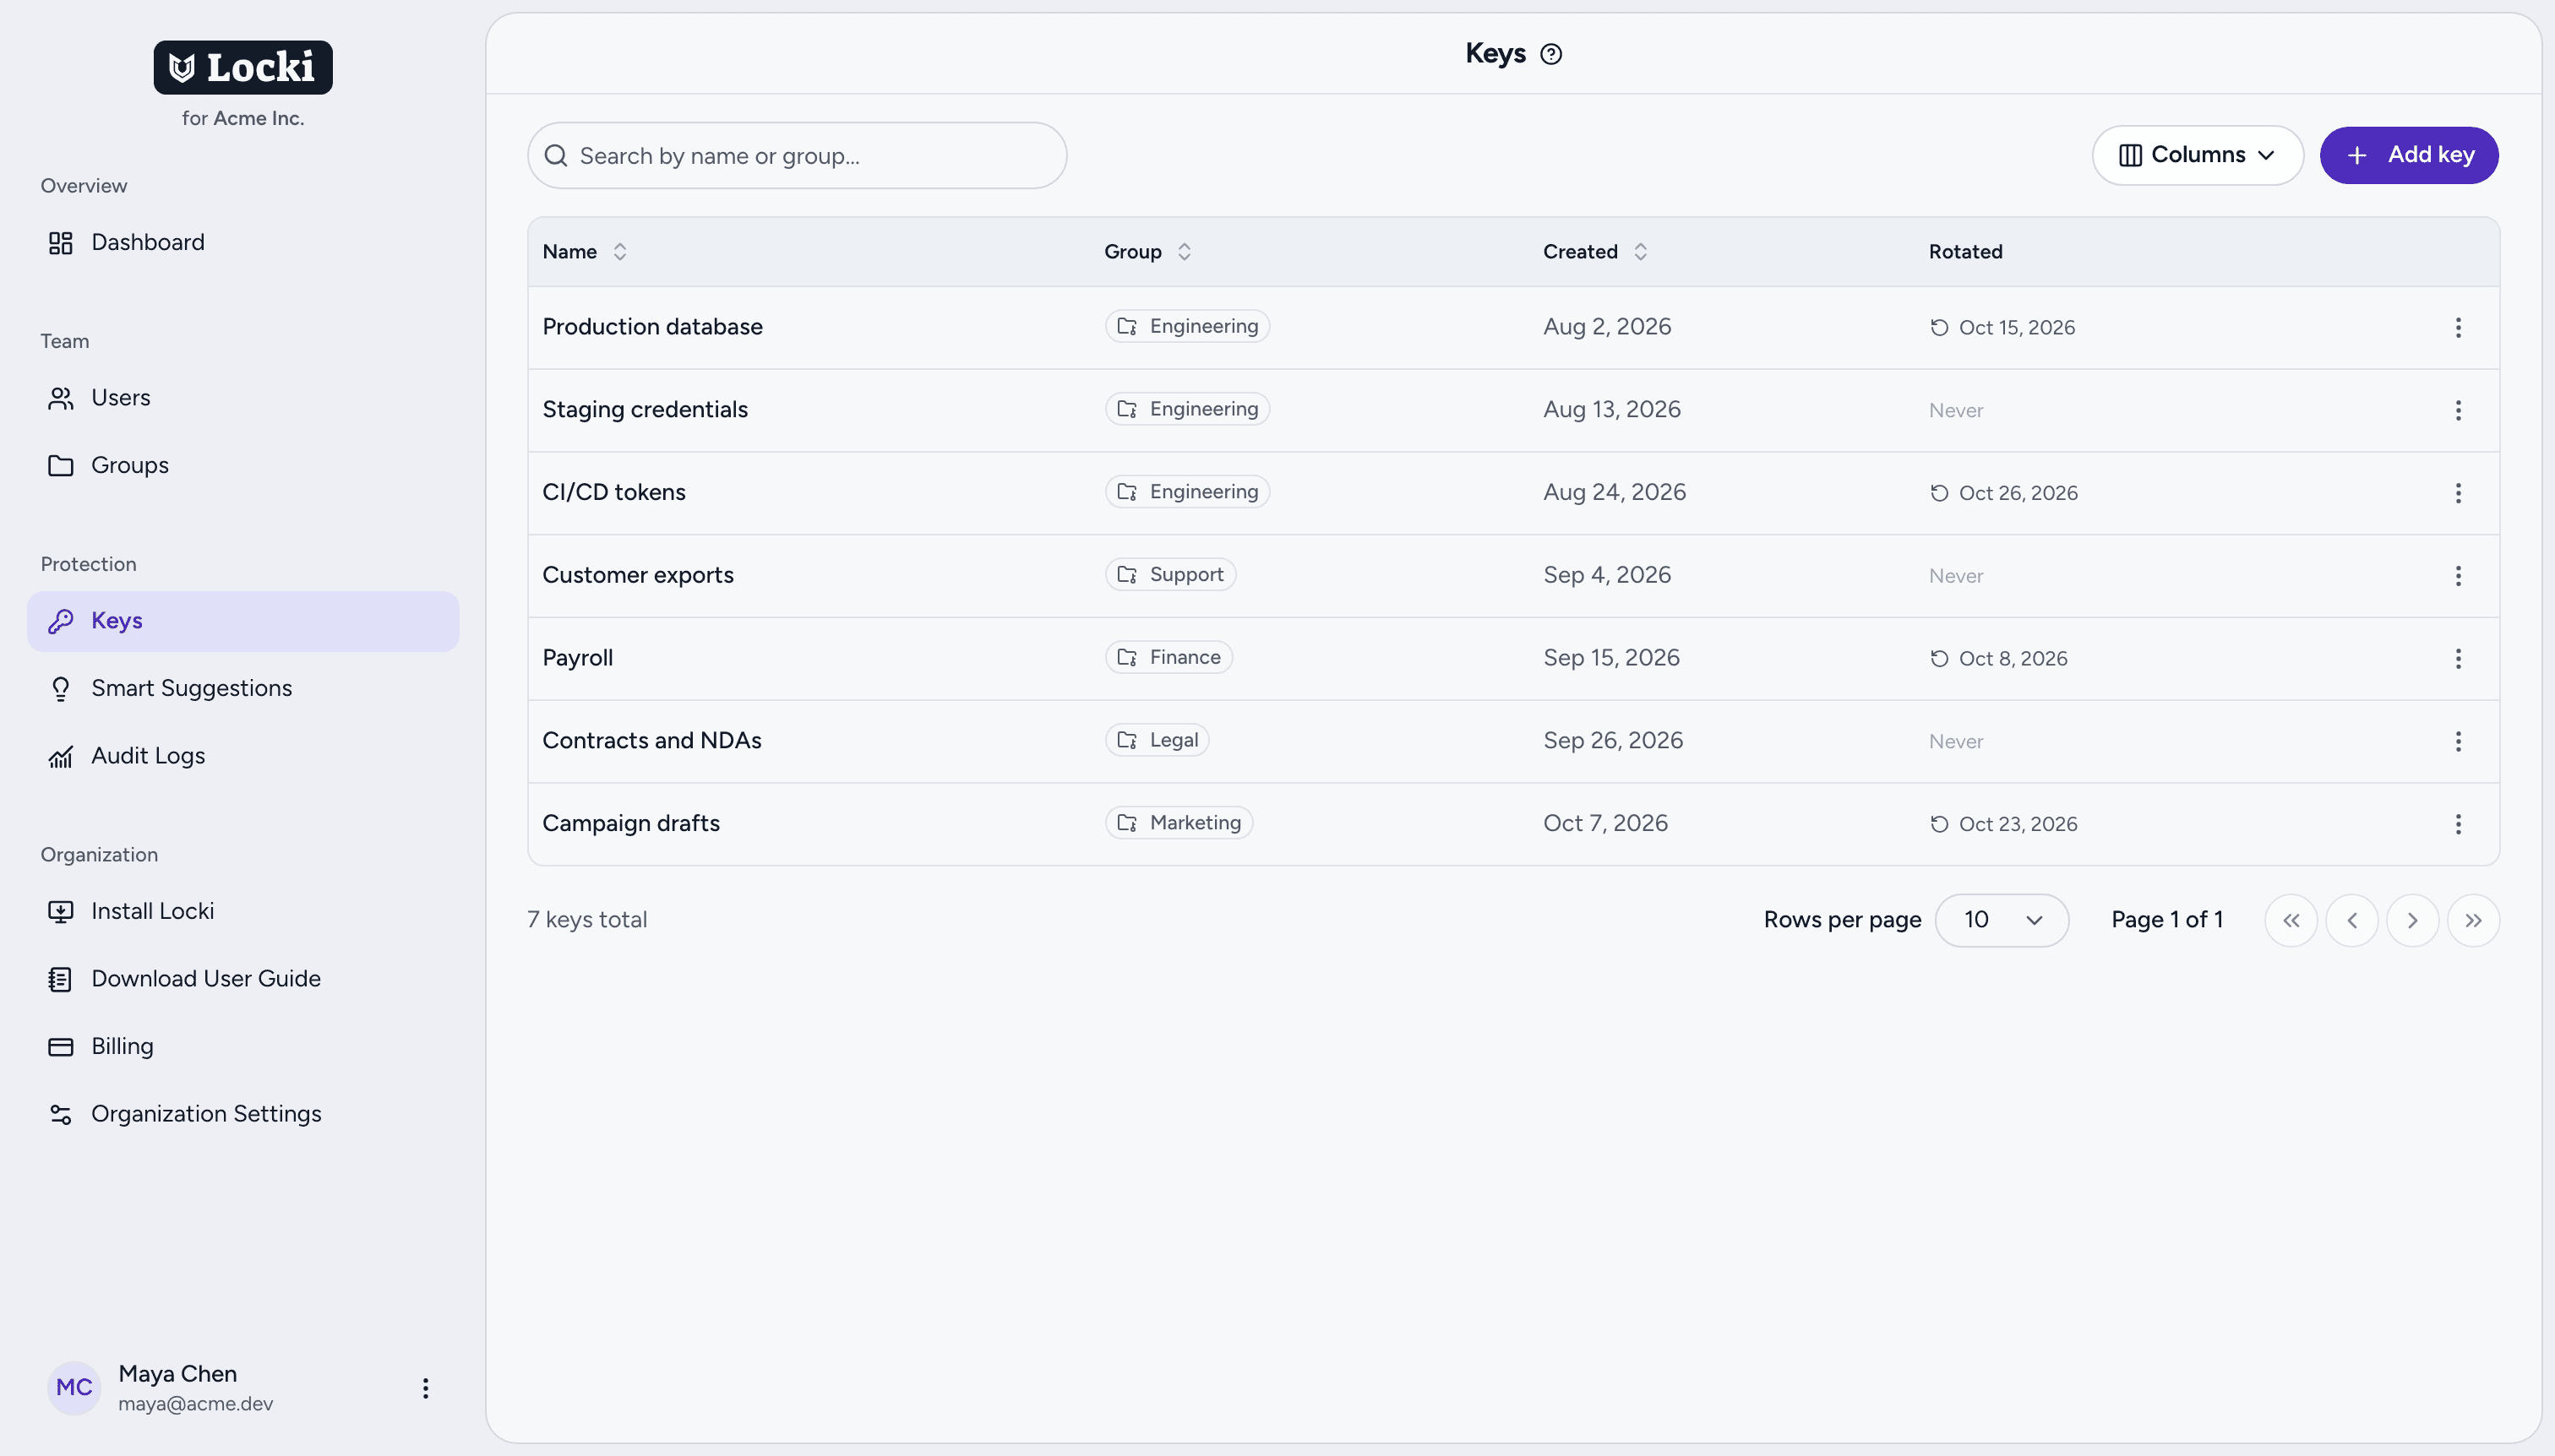Click the MC user avatar
Viewport: 2555px width, 1456px height.
coord(74,1388)
